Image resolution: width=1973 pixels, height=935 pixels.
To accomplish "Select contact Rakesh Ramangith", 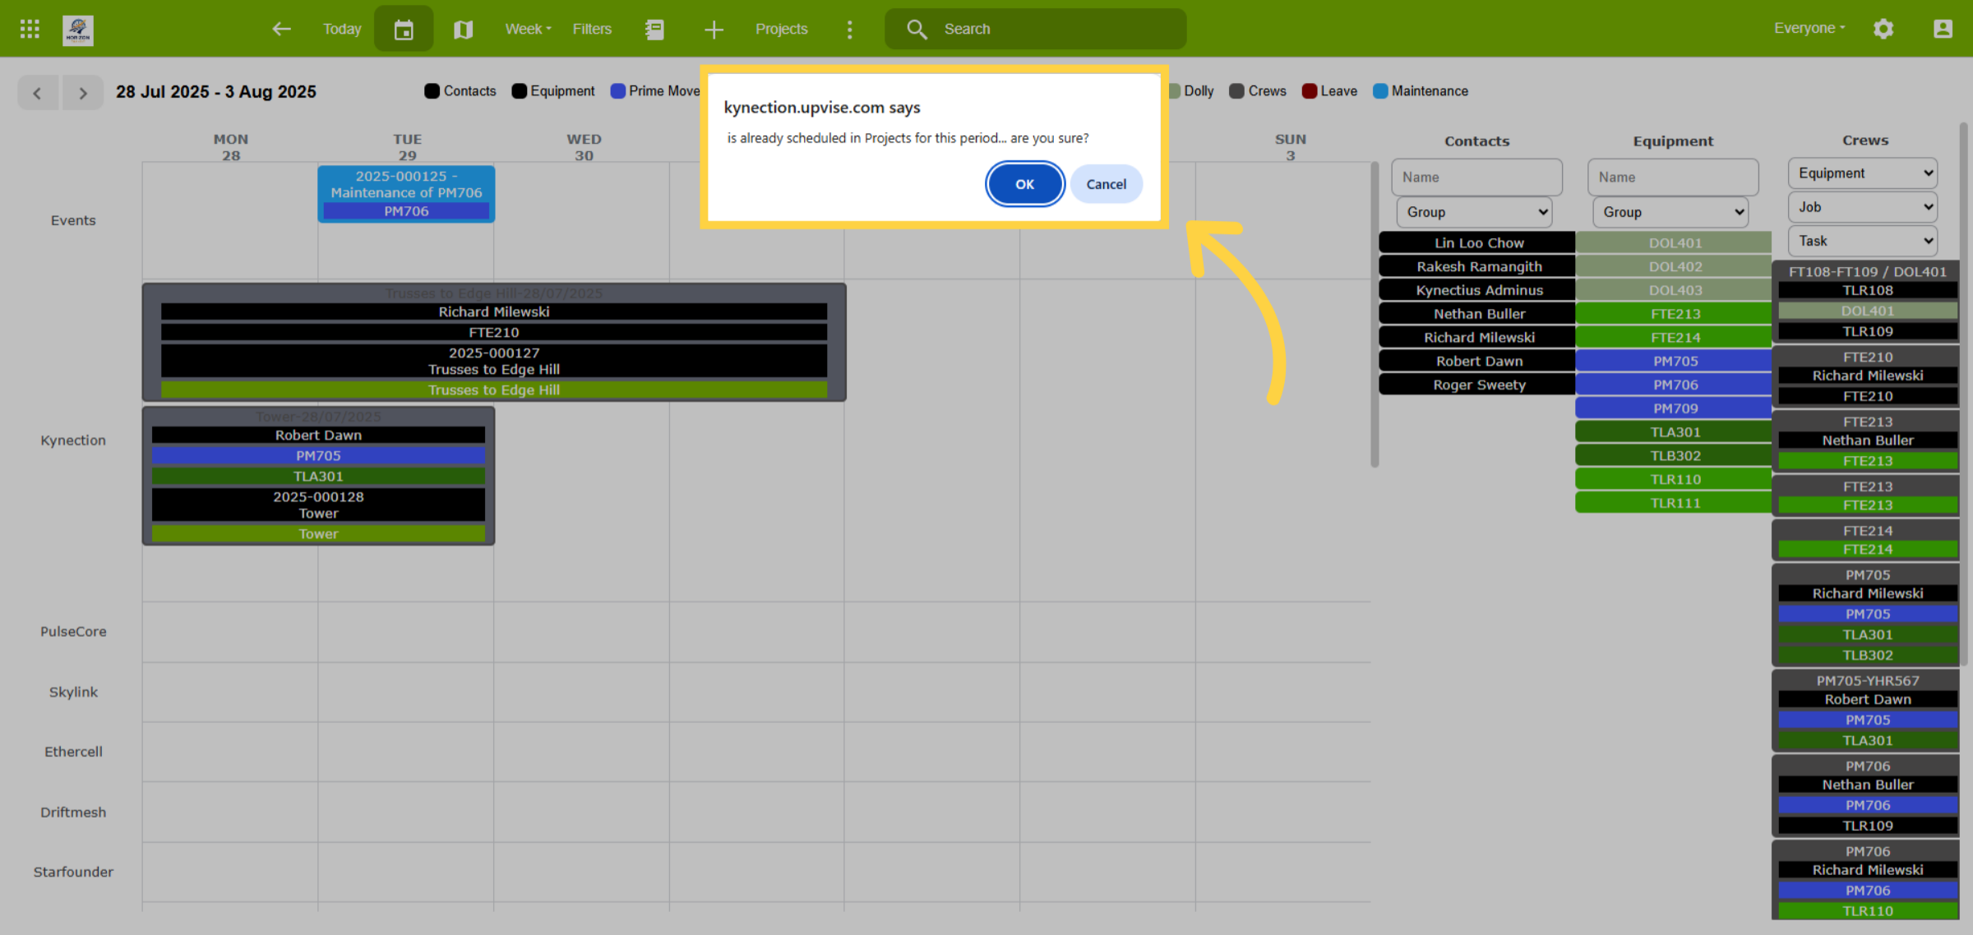I will (1477, 266).
